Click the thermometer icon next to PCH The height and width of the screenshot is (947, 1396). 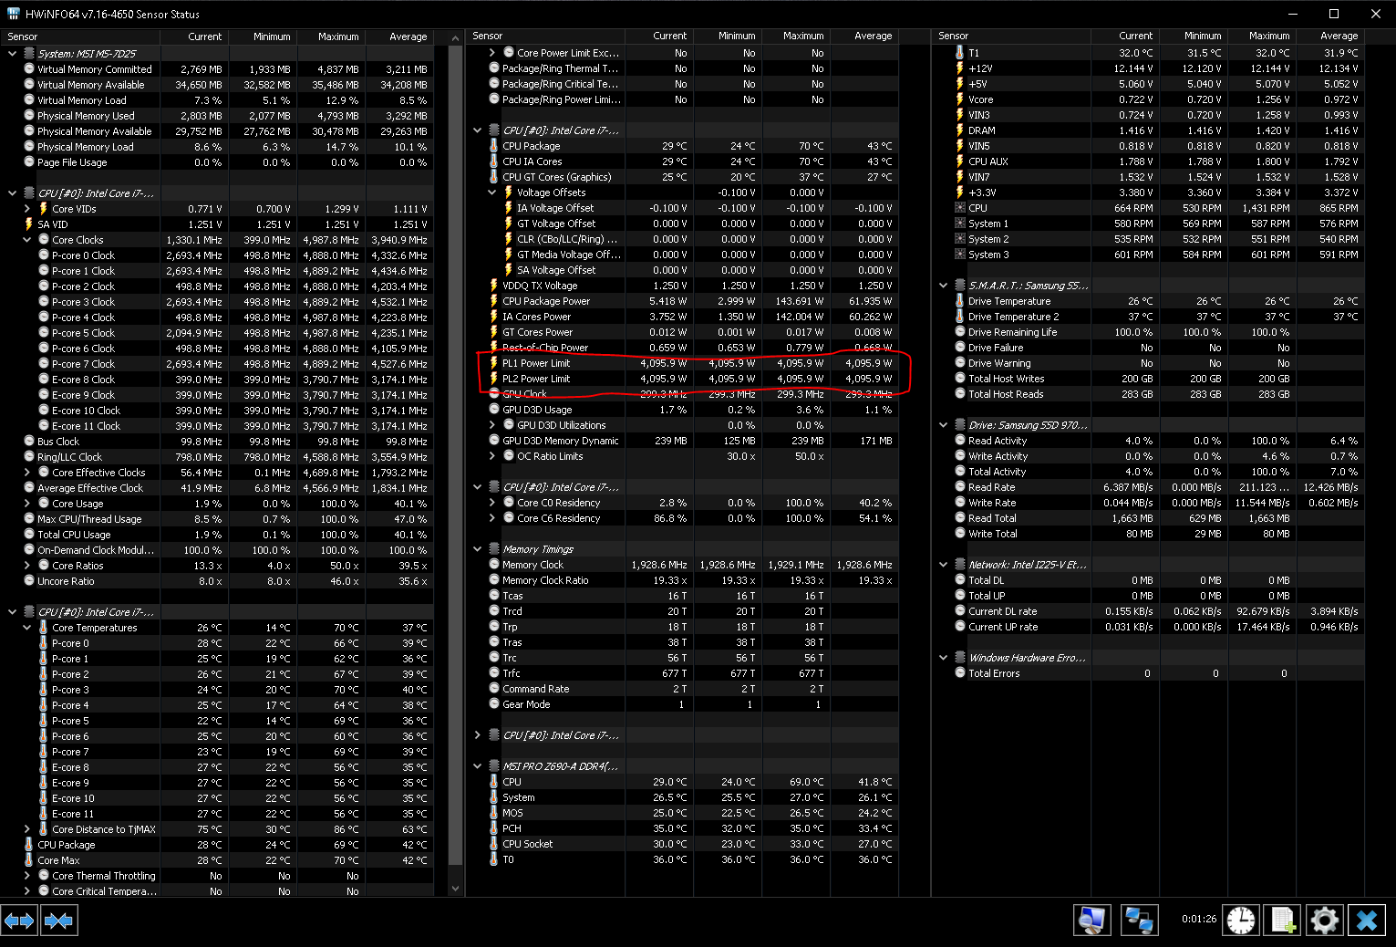(x=493, y=828)
